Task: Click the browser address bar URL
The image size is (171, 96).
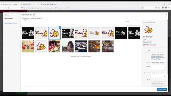Action: (x=48, y=8)
